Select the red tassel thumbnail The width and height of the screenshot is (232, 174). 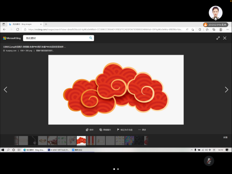[x=91, y=141]
